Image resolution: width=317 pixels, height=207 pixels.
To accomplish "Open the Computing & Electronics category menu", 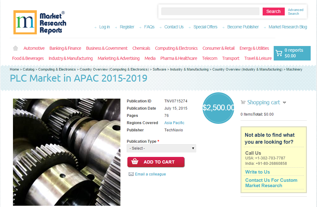I will click(x=176, y=48).
